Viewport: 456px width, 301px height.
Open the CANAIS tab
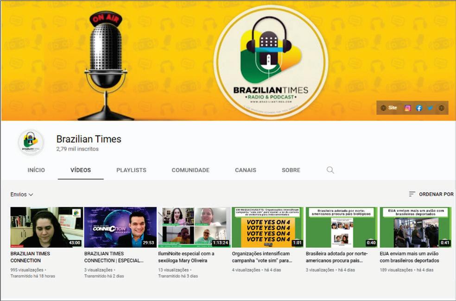(x=246, y=170)
